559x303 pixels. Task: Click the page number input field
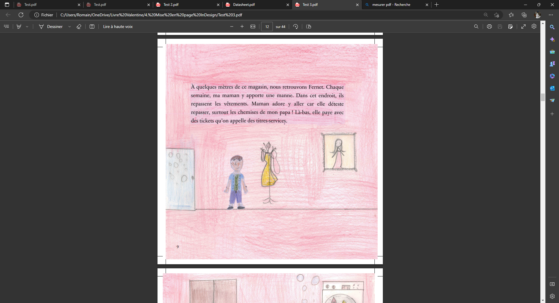267,27
